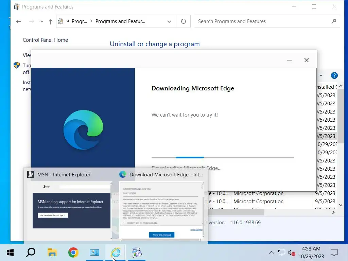Show hidden system tray icons
The height and width of the screenshot is (261, 348).
[271, 253]
